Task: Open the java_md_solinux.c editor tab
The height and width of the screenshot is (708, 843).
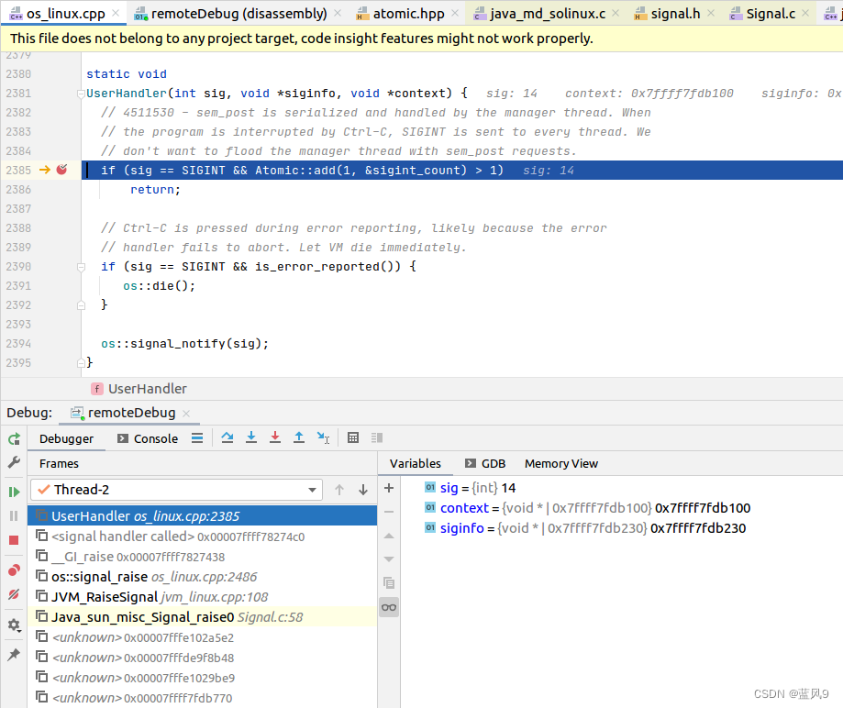Action: (547, 14)
